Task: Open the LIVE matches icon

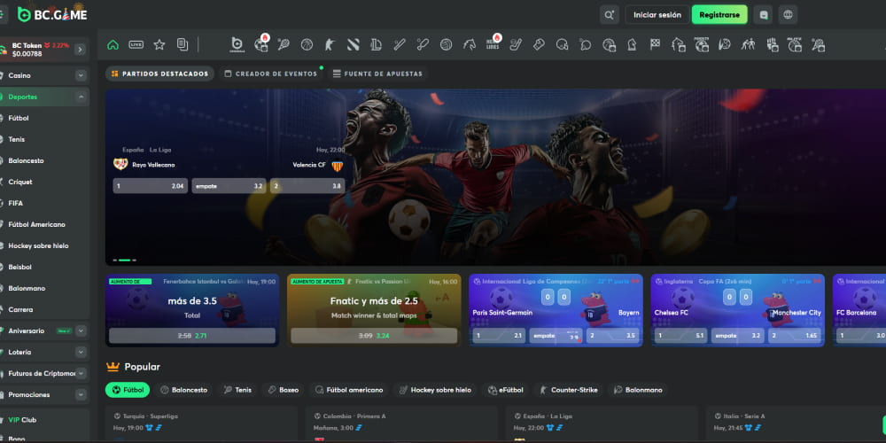Action: pos(136,44)
